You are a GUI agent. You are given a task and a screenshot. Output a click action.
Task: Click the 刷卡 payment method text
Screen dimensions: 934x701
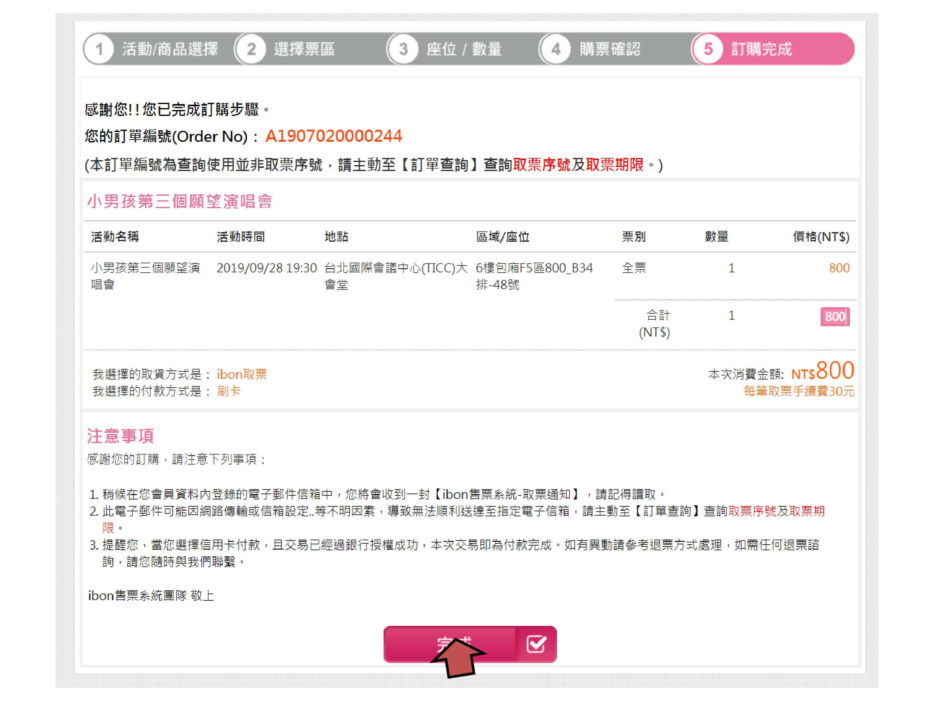coord(229,391)
